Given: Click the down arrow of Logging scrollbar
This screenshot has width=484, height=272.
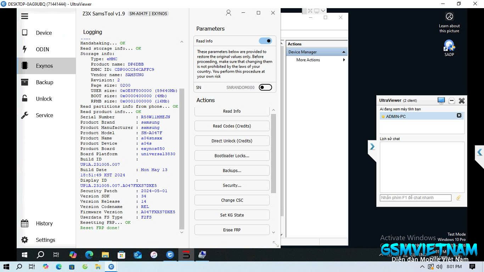Looking at the screenshot, I should pos(182,232).
